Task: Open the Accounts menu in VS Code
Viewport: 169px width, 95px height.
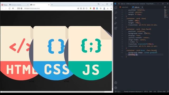Action: coord(116,83)
